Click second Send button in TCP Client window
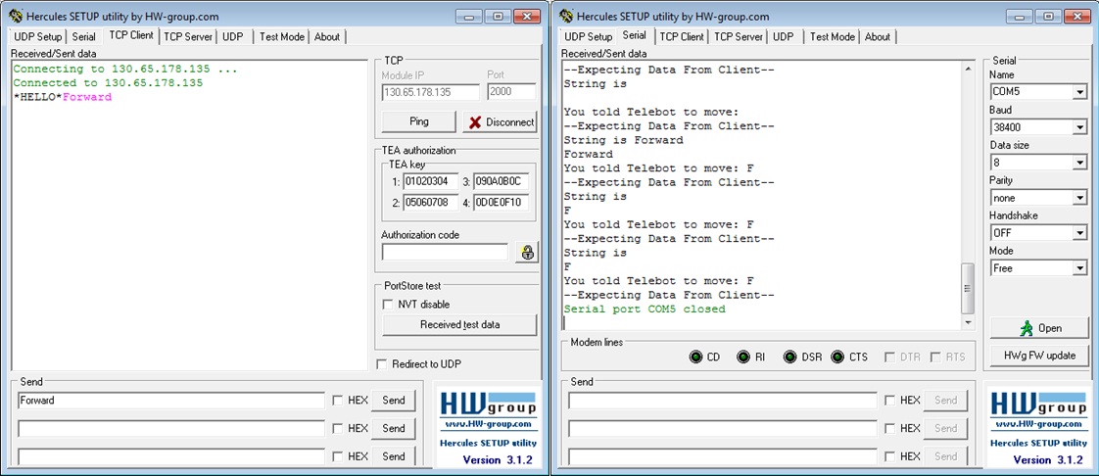This screenshot has width=1099, height=476. coord(393,428)
